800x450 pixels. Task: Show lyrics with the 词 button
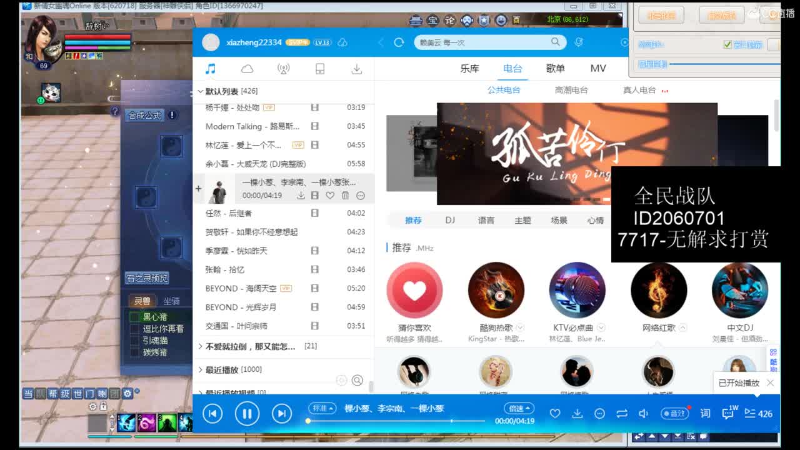(706, 414)
